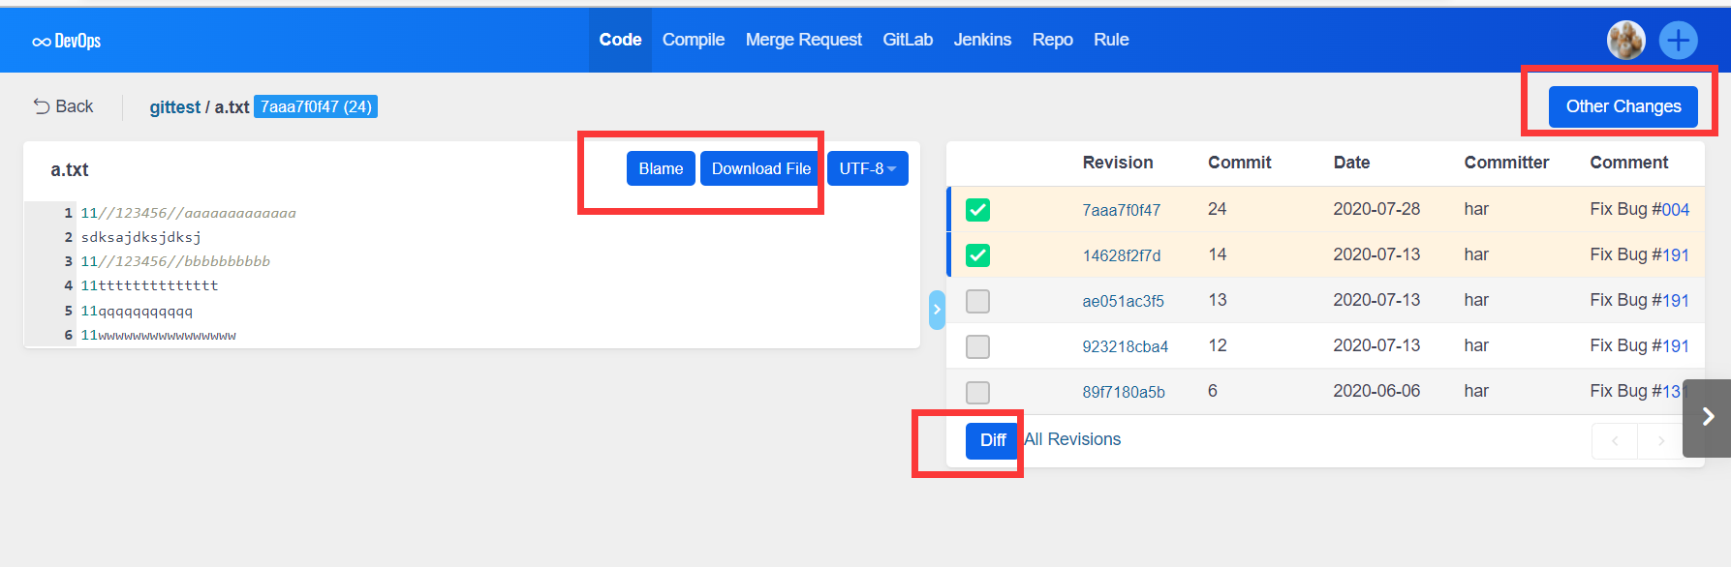
Task: Open the UTF-8 encoding dropdown
Action: pyautogui.click(x=867, y=168)
